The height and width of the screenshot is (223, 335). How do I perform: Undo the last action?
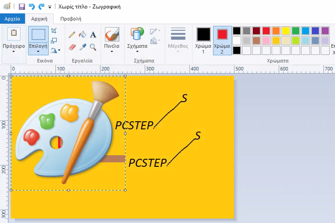[x=32, y=7]
